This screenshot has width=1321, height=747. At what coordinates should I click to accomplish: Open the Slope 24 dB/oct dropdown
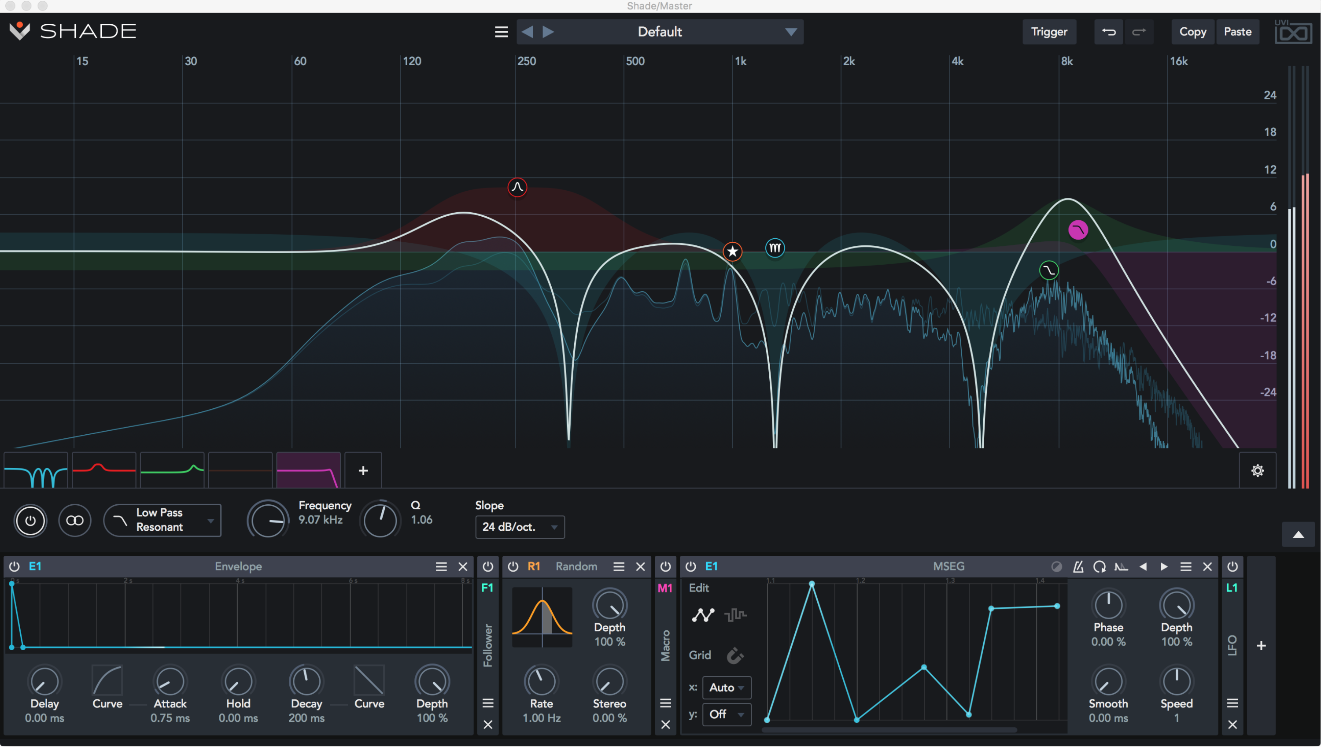(x=520, y=527)
